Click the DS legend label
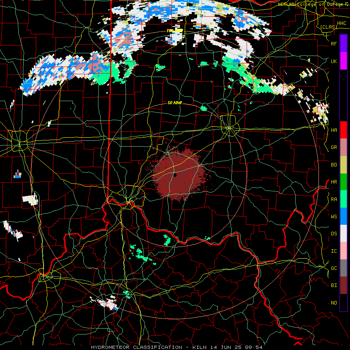This screenshot has height=350, width=350. pos(334,234)
